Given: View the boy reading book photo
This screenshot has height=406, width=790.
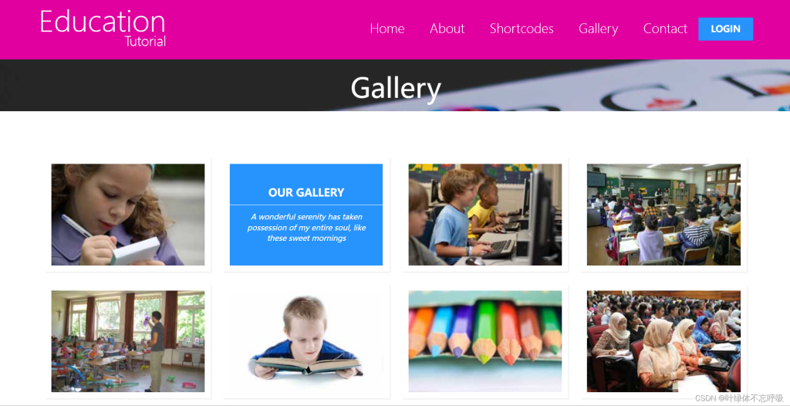Looking at the screenshot, I should [x=306, y=341].
